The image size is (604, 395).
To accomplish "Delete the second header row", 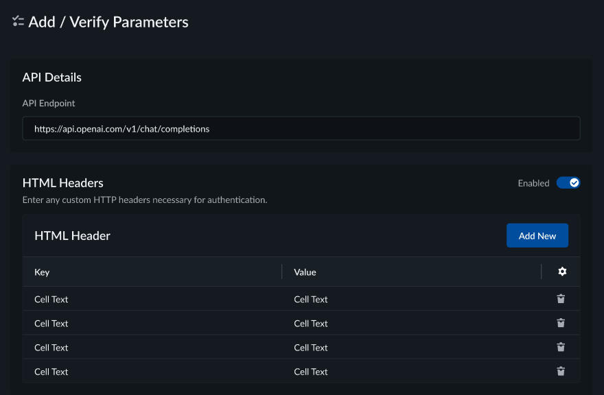I will pos(561,323).
